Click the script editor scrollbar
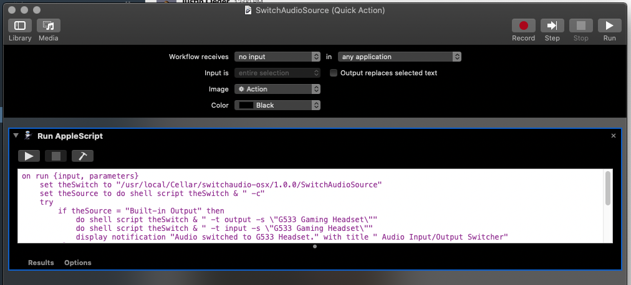This screenshot has width=631, height=285. [x=608, y=187]
